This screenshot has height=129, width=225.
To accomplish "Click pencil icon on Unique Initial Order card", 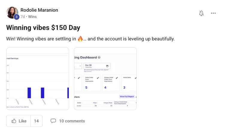I will coord(117,78).
